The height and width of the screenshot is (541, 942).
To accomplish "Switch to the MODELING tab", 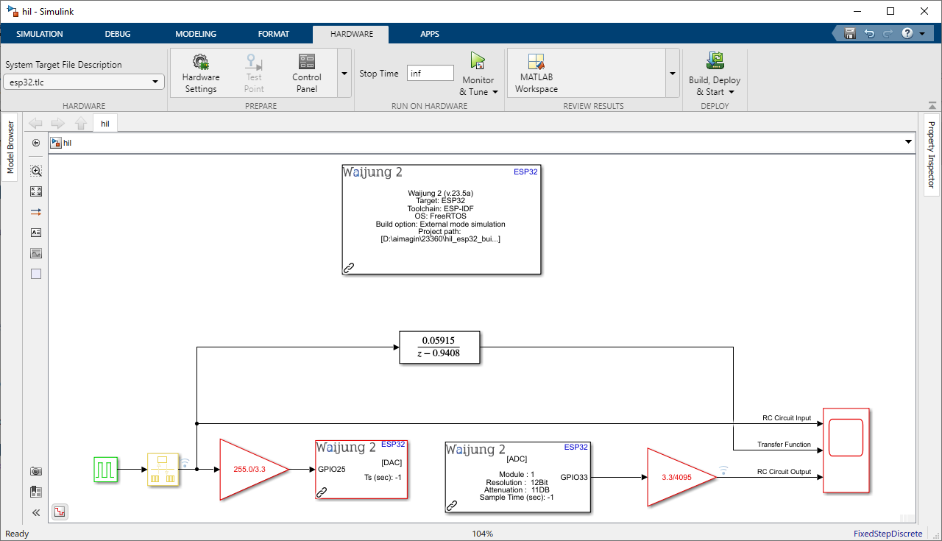I will point(196,34).
